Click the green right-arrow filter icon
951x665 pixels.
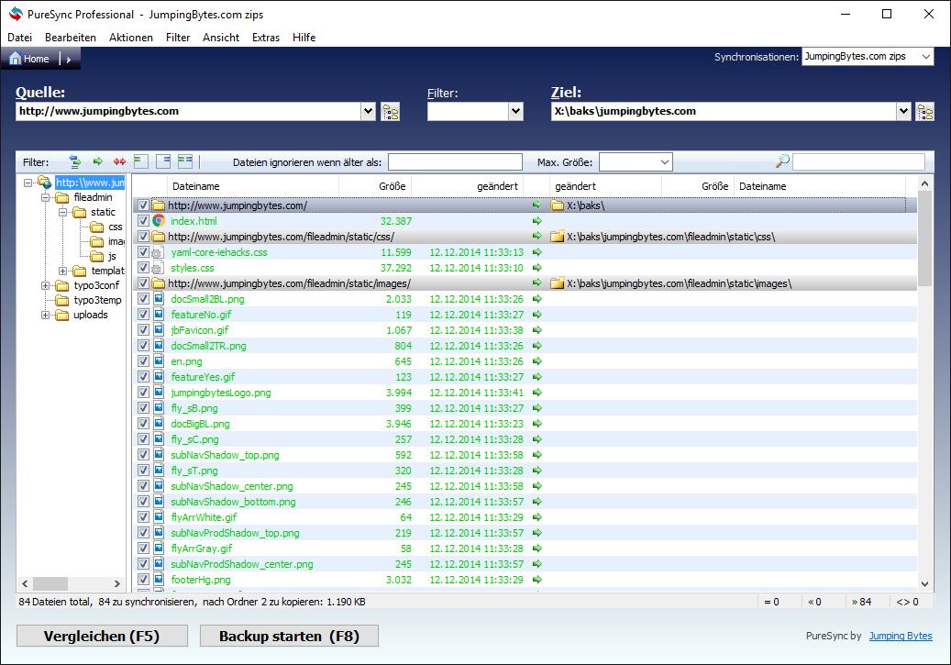click(x=97, y=161)
